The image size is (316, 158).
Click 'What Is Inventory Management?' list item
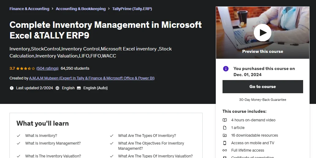pos(53,143)
